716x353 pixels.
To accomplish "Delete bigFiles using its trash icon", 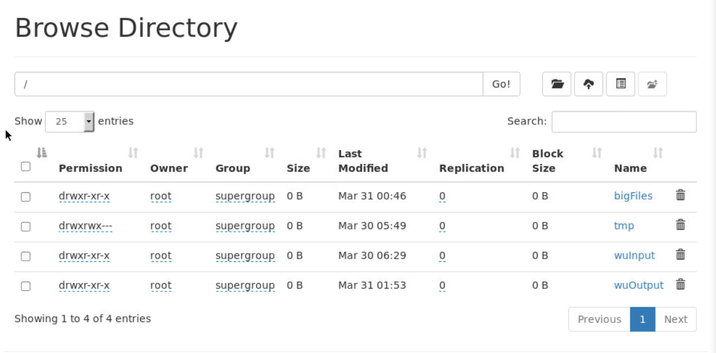I will pos(681,195).
